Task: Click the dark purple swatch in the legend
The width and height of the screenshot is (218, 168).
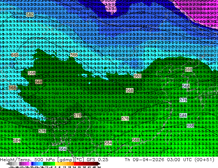Action: 20,164
